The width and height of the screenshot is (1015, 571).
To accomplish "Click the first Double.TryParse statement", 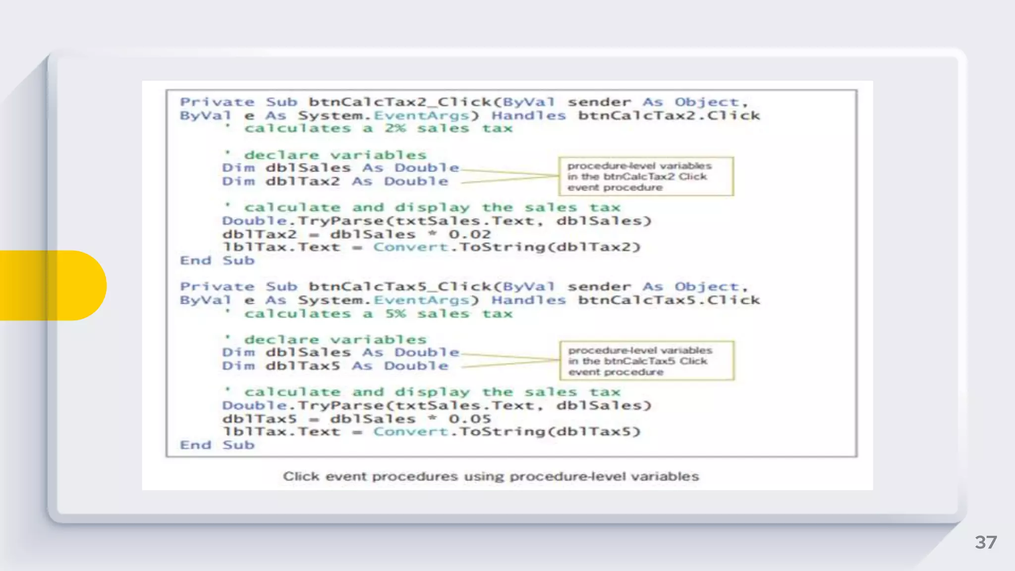I will tap(436, 221).
